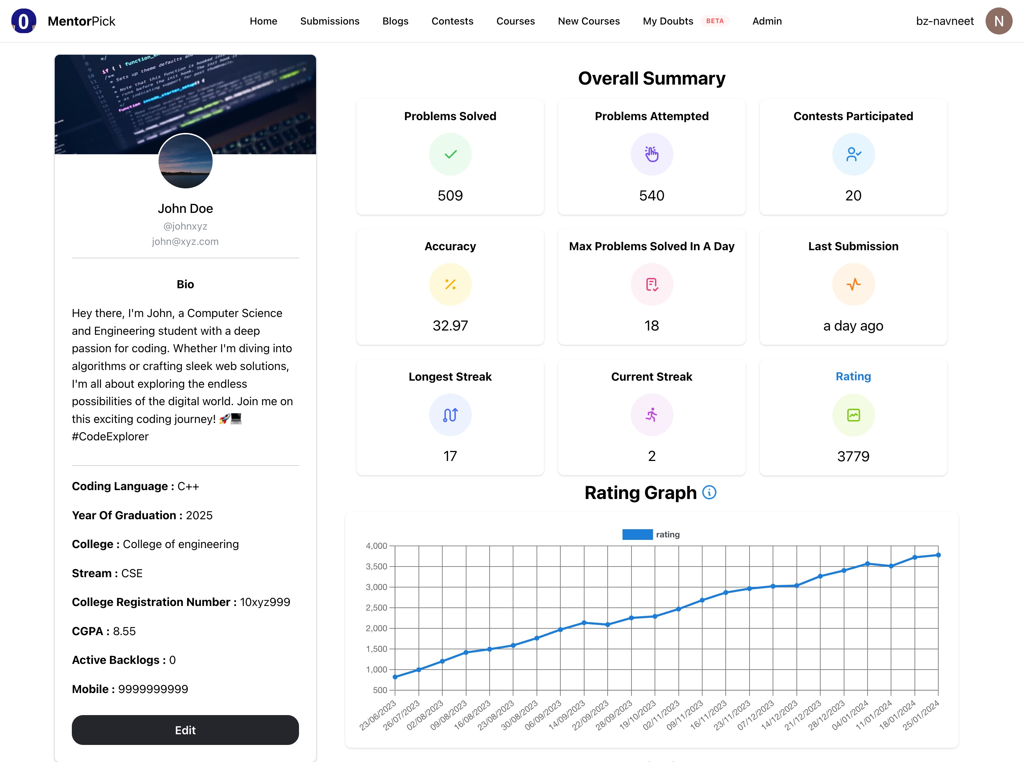Click the Rating graph/image icon
The image size is (1024, 762).
pos(853,415)
